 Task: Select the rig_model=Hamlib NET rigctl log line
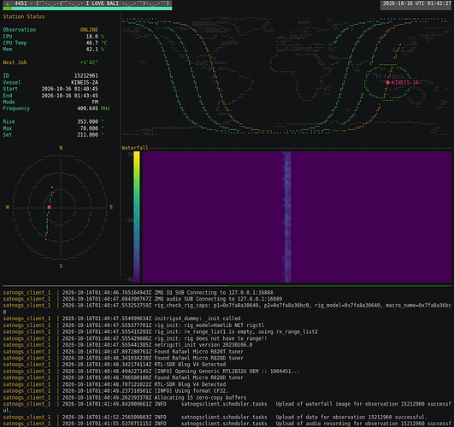227,325
